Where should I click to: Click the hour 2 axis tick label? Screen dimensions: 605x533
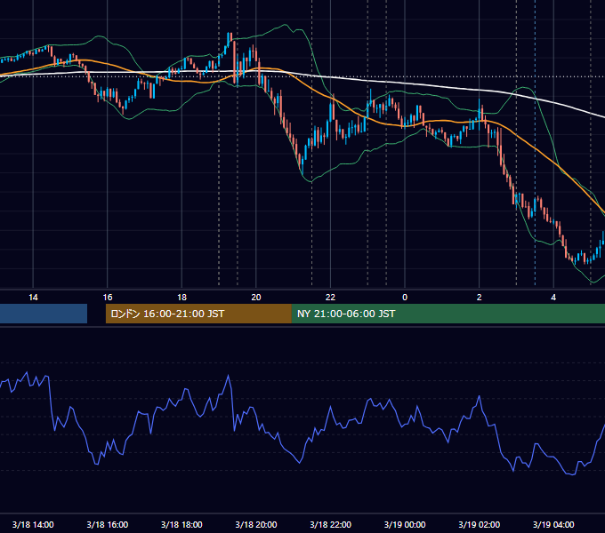pos(480,298)
